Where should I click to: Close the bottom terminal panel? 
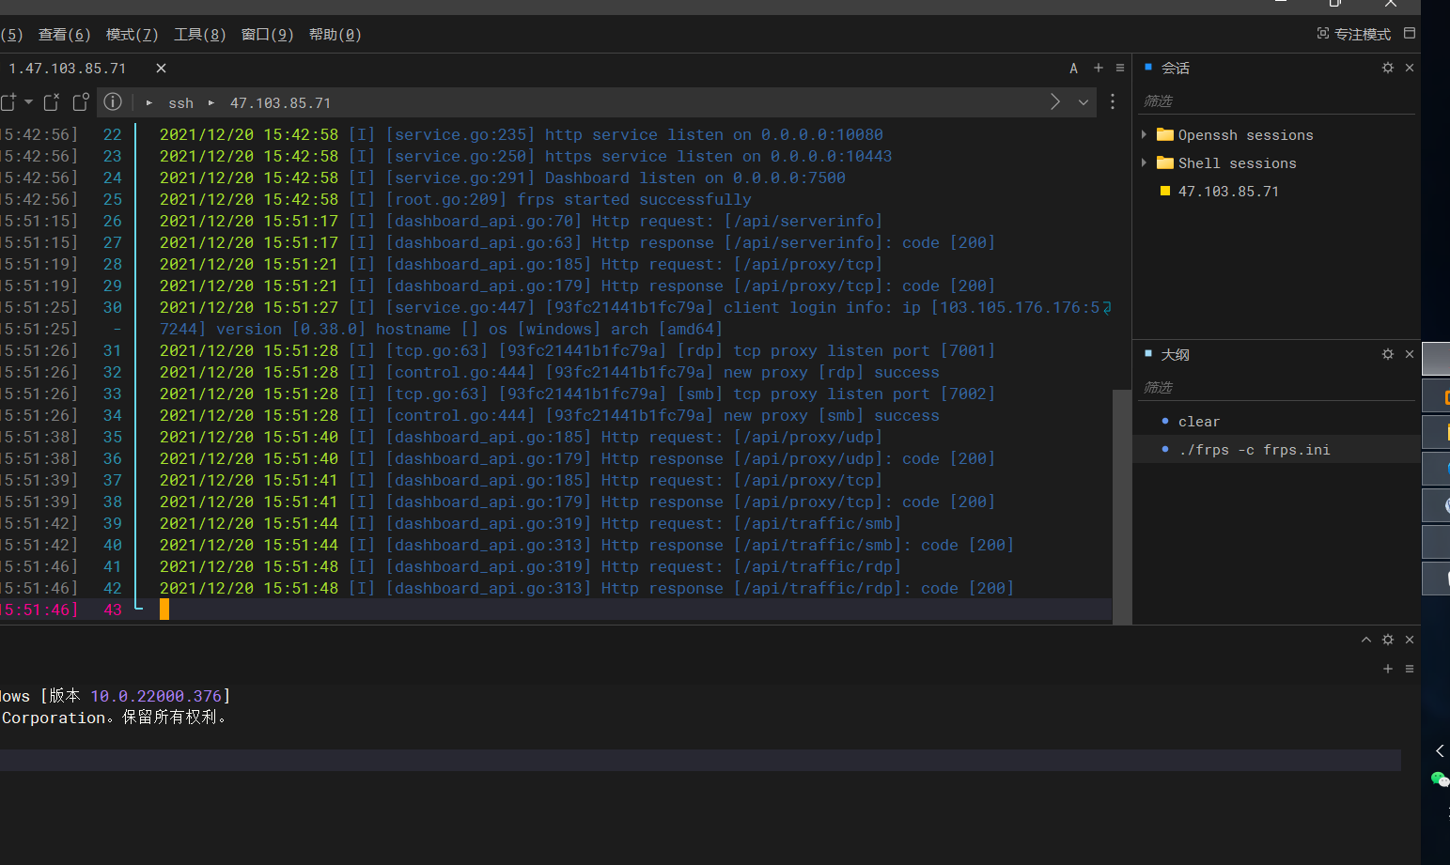1410,640
